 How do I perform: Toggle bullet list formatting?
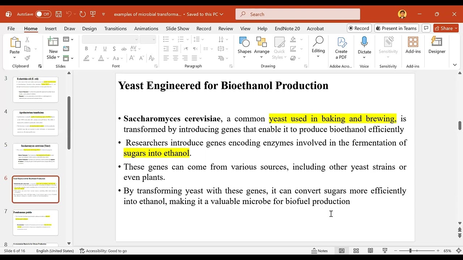(166, 39)
